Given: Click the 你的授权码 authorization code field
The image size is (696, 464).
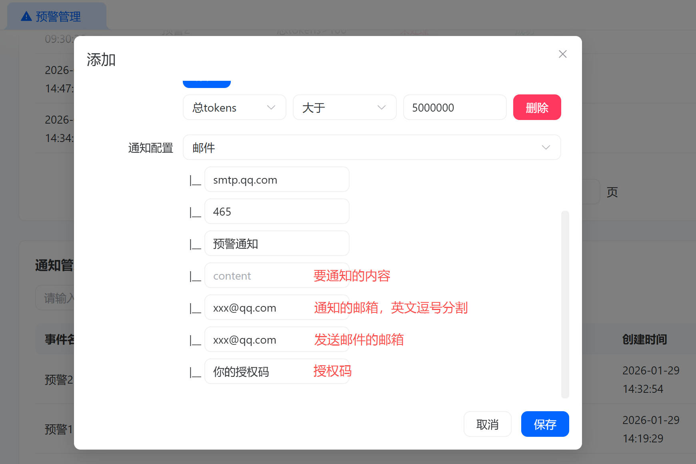Looking at the screenshot, I should pos(277,371).
